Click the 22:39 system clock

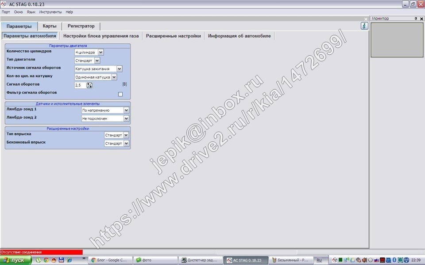[x=416, y=260]
